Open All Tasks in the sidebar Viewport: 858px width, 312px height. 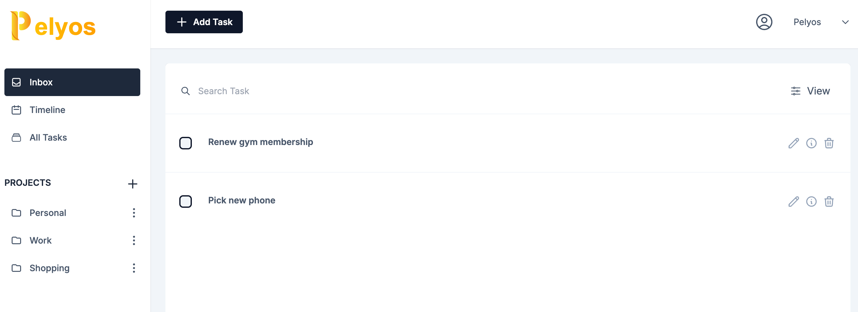48,137
